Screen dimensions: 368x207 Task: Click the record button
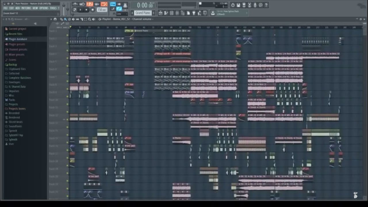93,10
